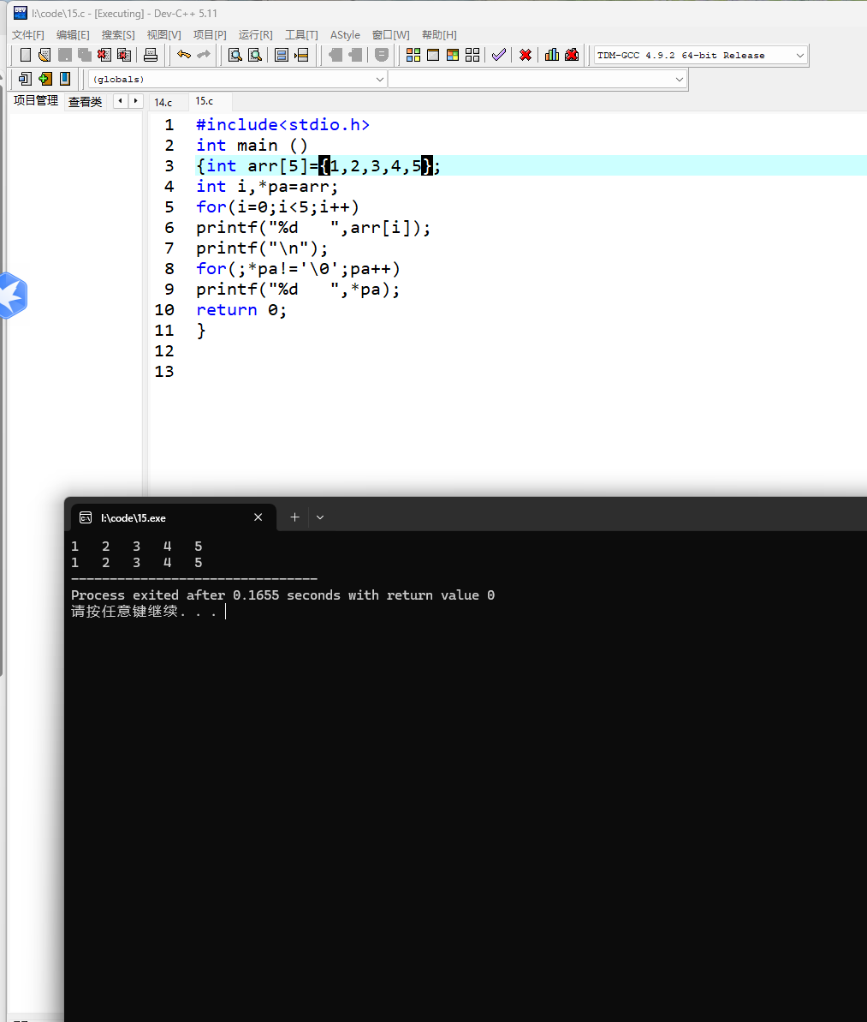Click the Redo arrow icon
This screenshot has width=867, height=1022.
pyautogui.click(x=204, y=56)
